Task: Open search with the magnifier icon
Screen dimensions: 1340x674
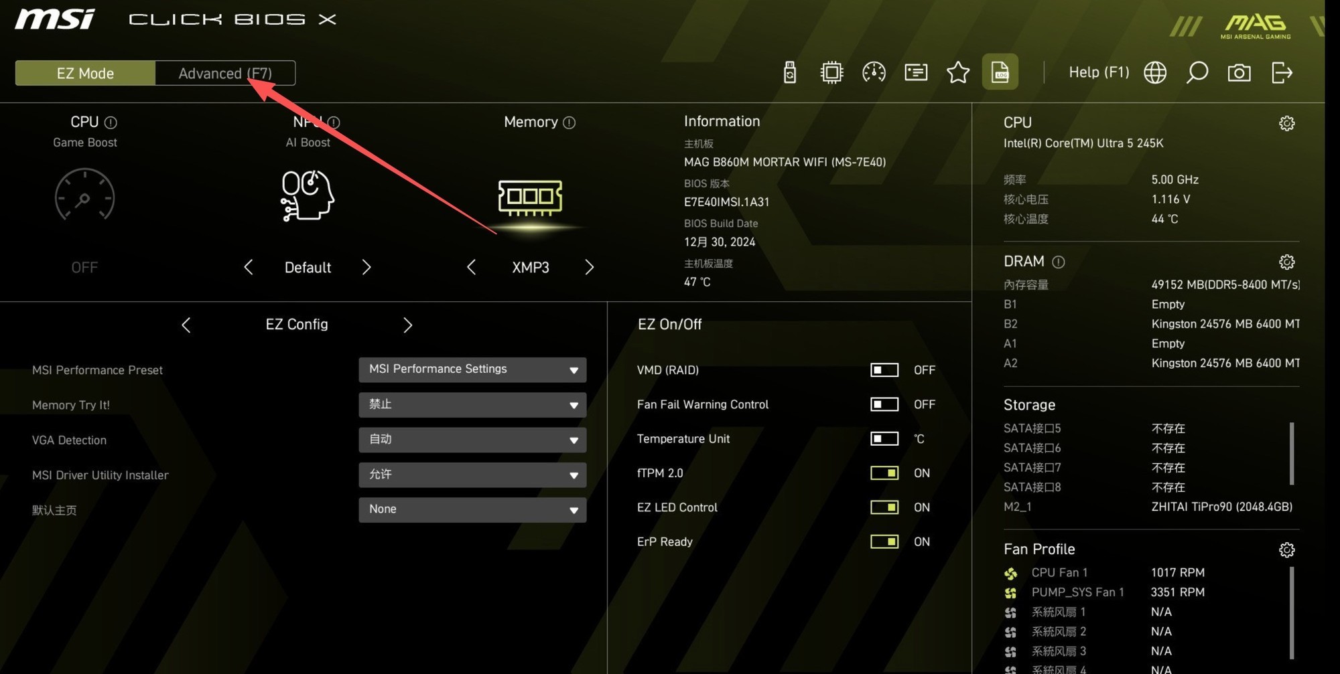Action: (1197, 72)
